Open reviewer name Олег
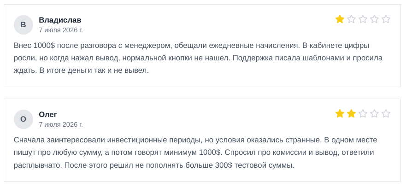The height and width of the screenshot is (188, 406). point(48,114)
